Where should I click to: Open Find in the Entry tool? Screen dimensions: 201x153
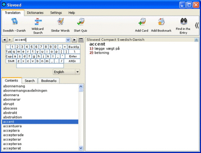tap(183, 26)
